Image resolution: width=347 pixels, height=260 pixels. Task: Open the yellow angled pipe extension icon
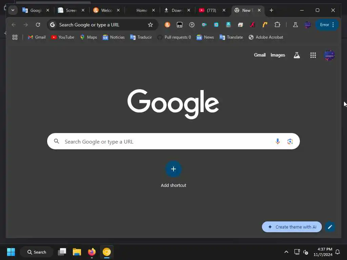[265, 25]
